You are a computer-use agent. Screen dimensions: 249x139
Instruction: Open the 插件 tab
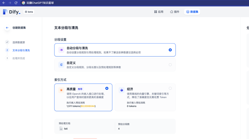coord(175,12)
